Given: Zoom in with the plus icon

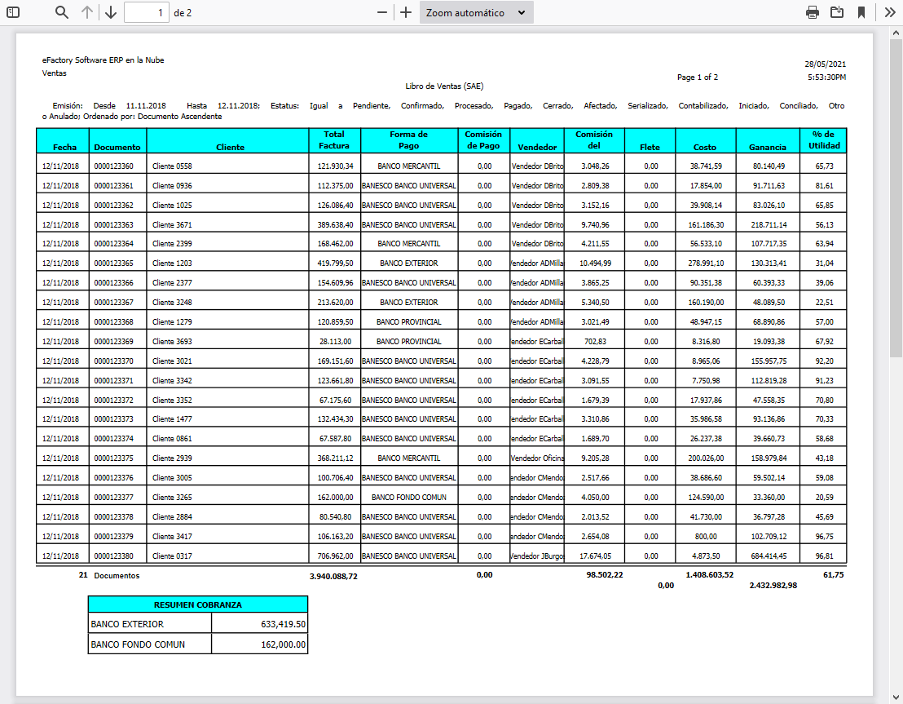Looking at the screenshot, I should pyautogui.click(x=406, y=12).
